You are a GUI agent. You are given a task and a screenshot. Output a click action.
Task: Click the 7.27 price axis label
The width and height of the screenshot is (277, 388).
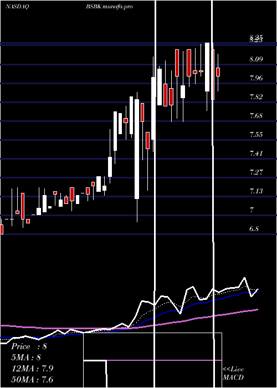click(x=256, y=172)
